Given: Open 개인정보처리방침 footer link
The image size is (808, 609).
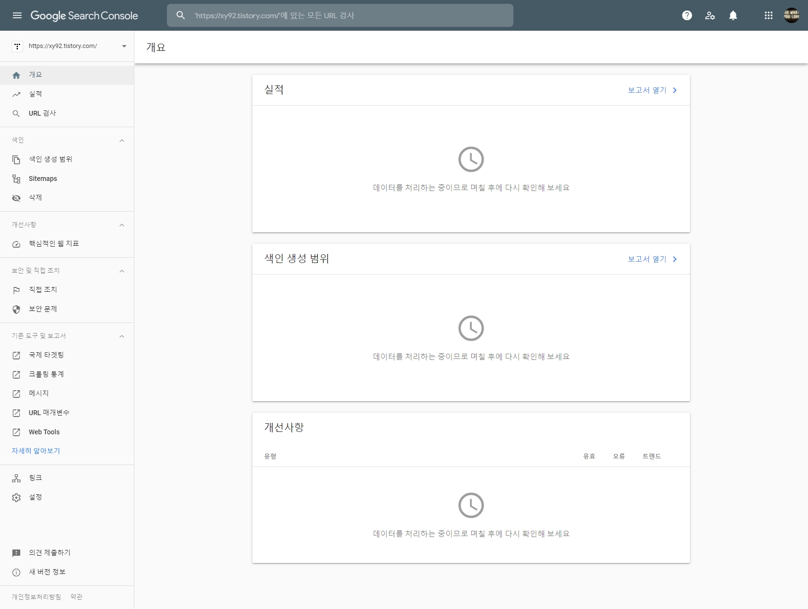Looking at the screenshot, I should 36,597.
